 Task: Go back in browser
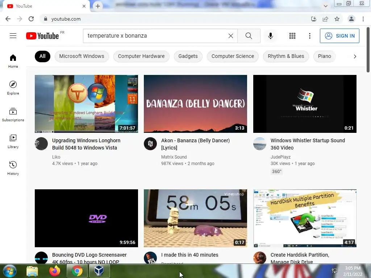tap(8, 19)
